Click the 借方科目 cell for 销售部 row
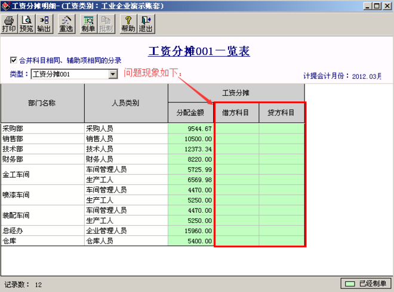The width and height of the screenshot is (394, 292). pyautogui.click(x=236, y=138)
